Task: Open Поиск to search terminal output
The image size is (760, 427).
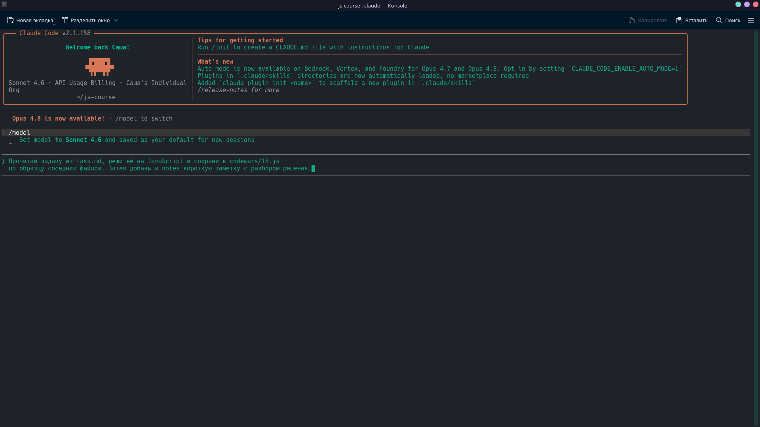Action: [728, 20]
